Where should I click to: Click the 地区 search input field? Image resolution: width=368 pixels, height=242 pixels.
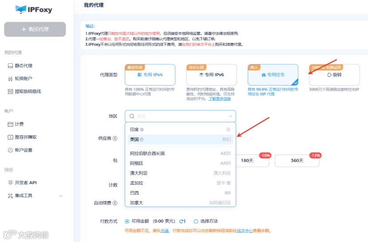click(x=180, y=116)
